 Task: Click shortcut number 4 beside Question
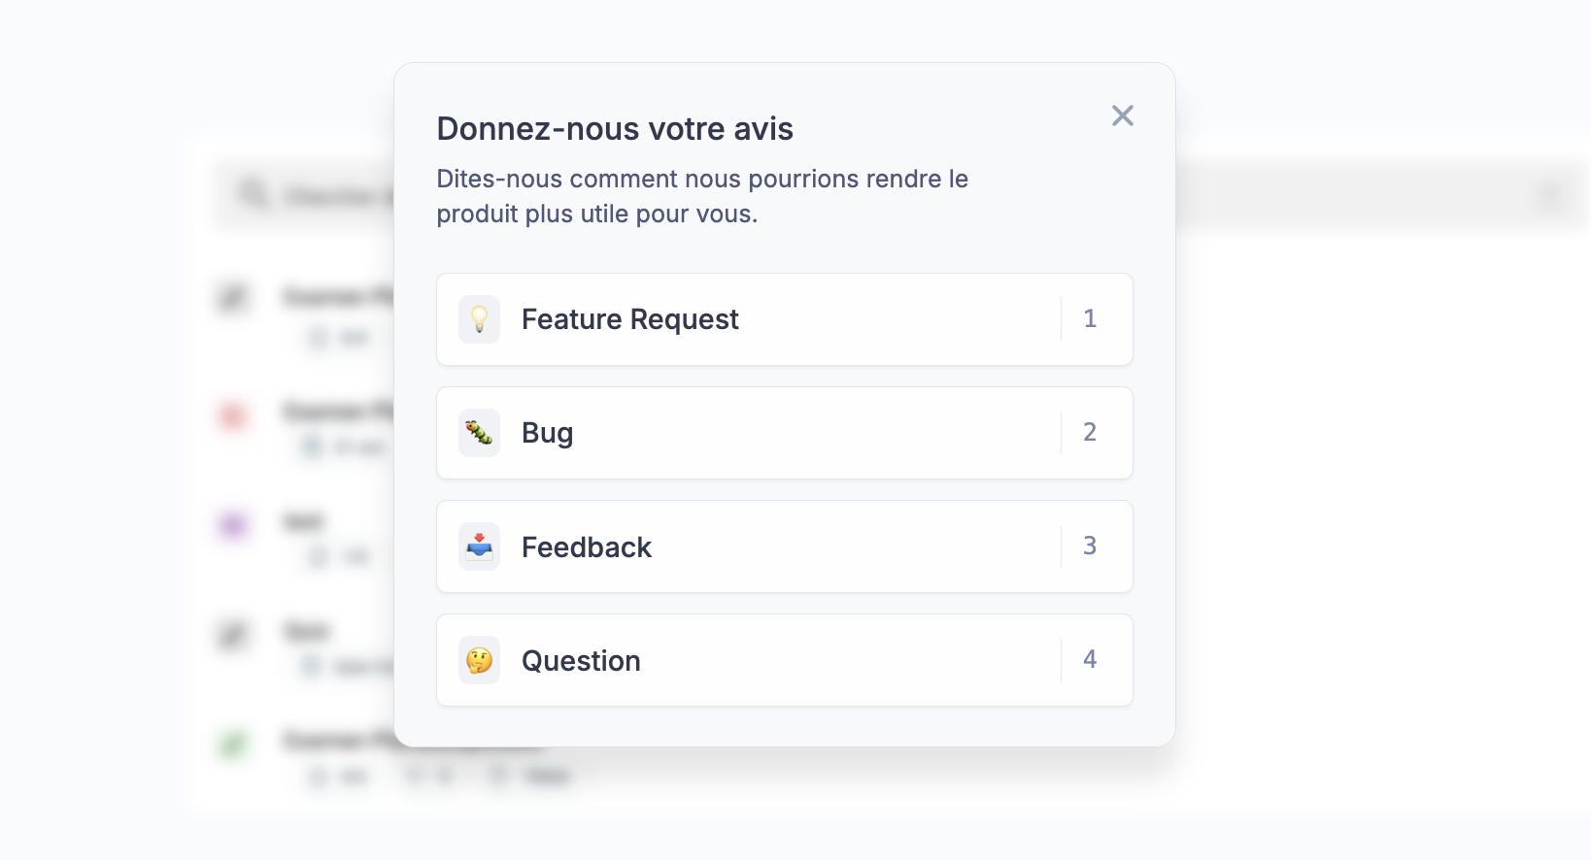point(1090,659)
